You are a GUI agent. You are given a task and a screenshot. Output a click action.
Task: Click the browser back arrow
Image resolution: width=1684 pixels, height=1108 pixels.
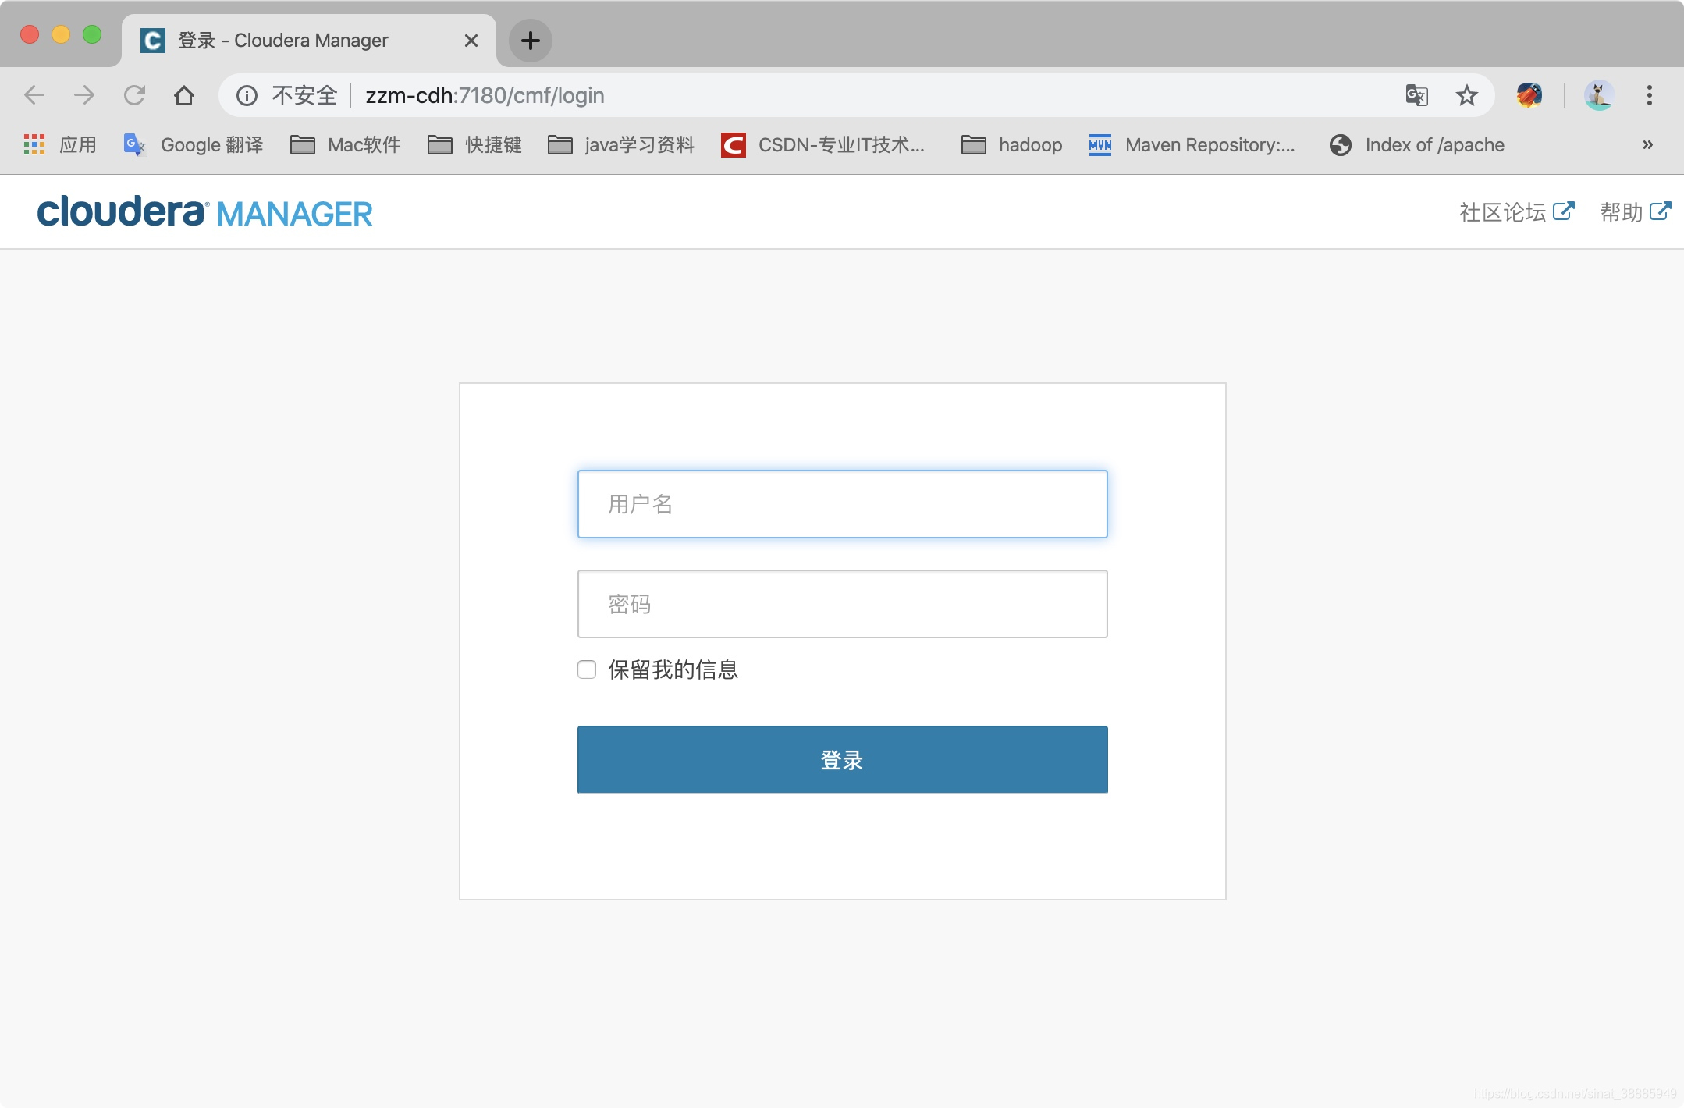pos(34,95)
